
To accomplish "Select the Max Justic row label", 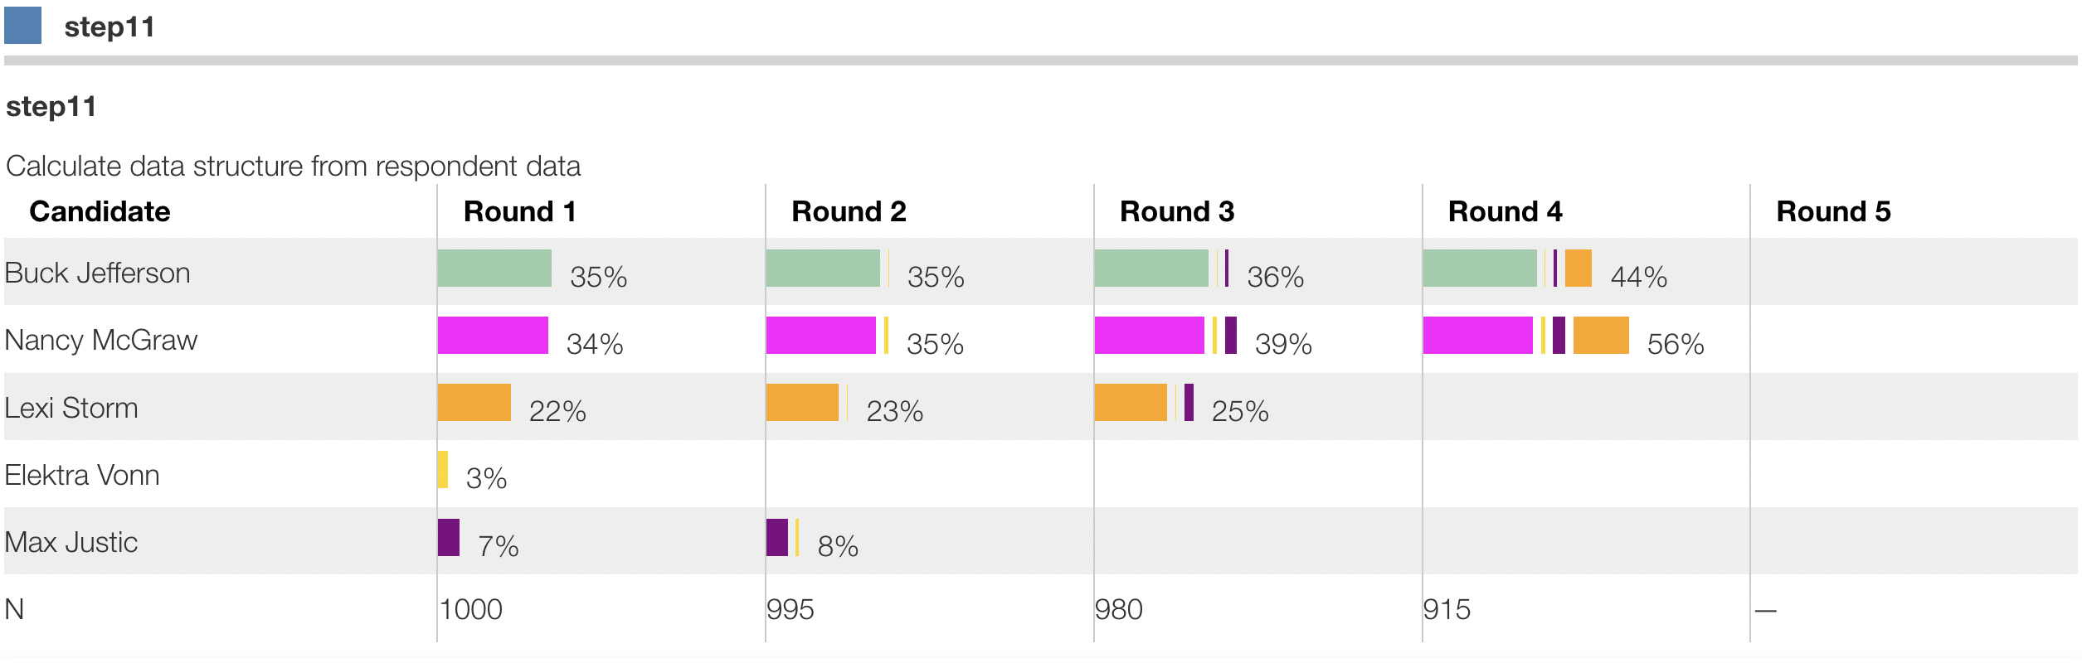I will pos(71,543).
